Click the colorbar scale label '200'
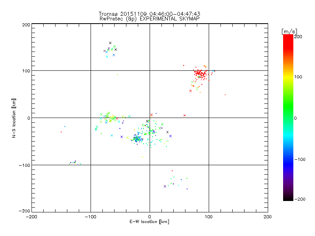 [x=298, y=37]
